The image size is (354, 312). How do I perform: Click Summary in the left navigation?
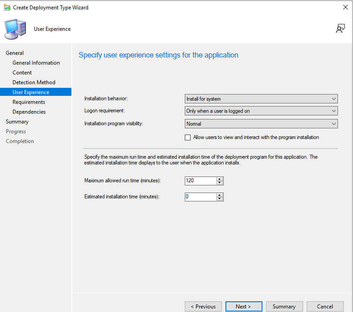(x=17, y=122)
